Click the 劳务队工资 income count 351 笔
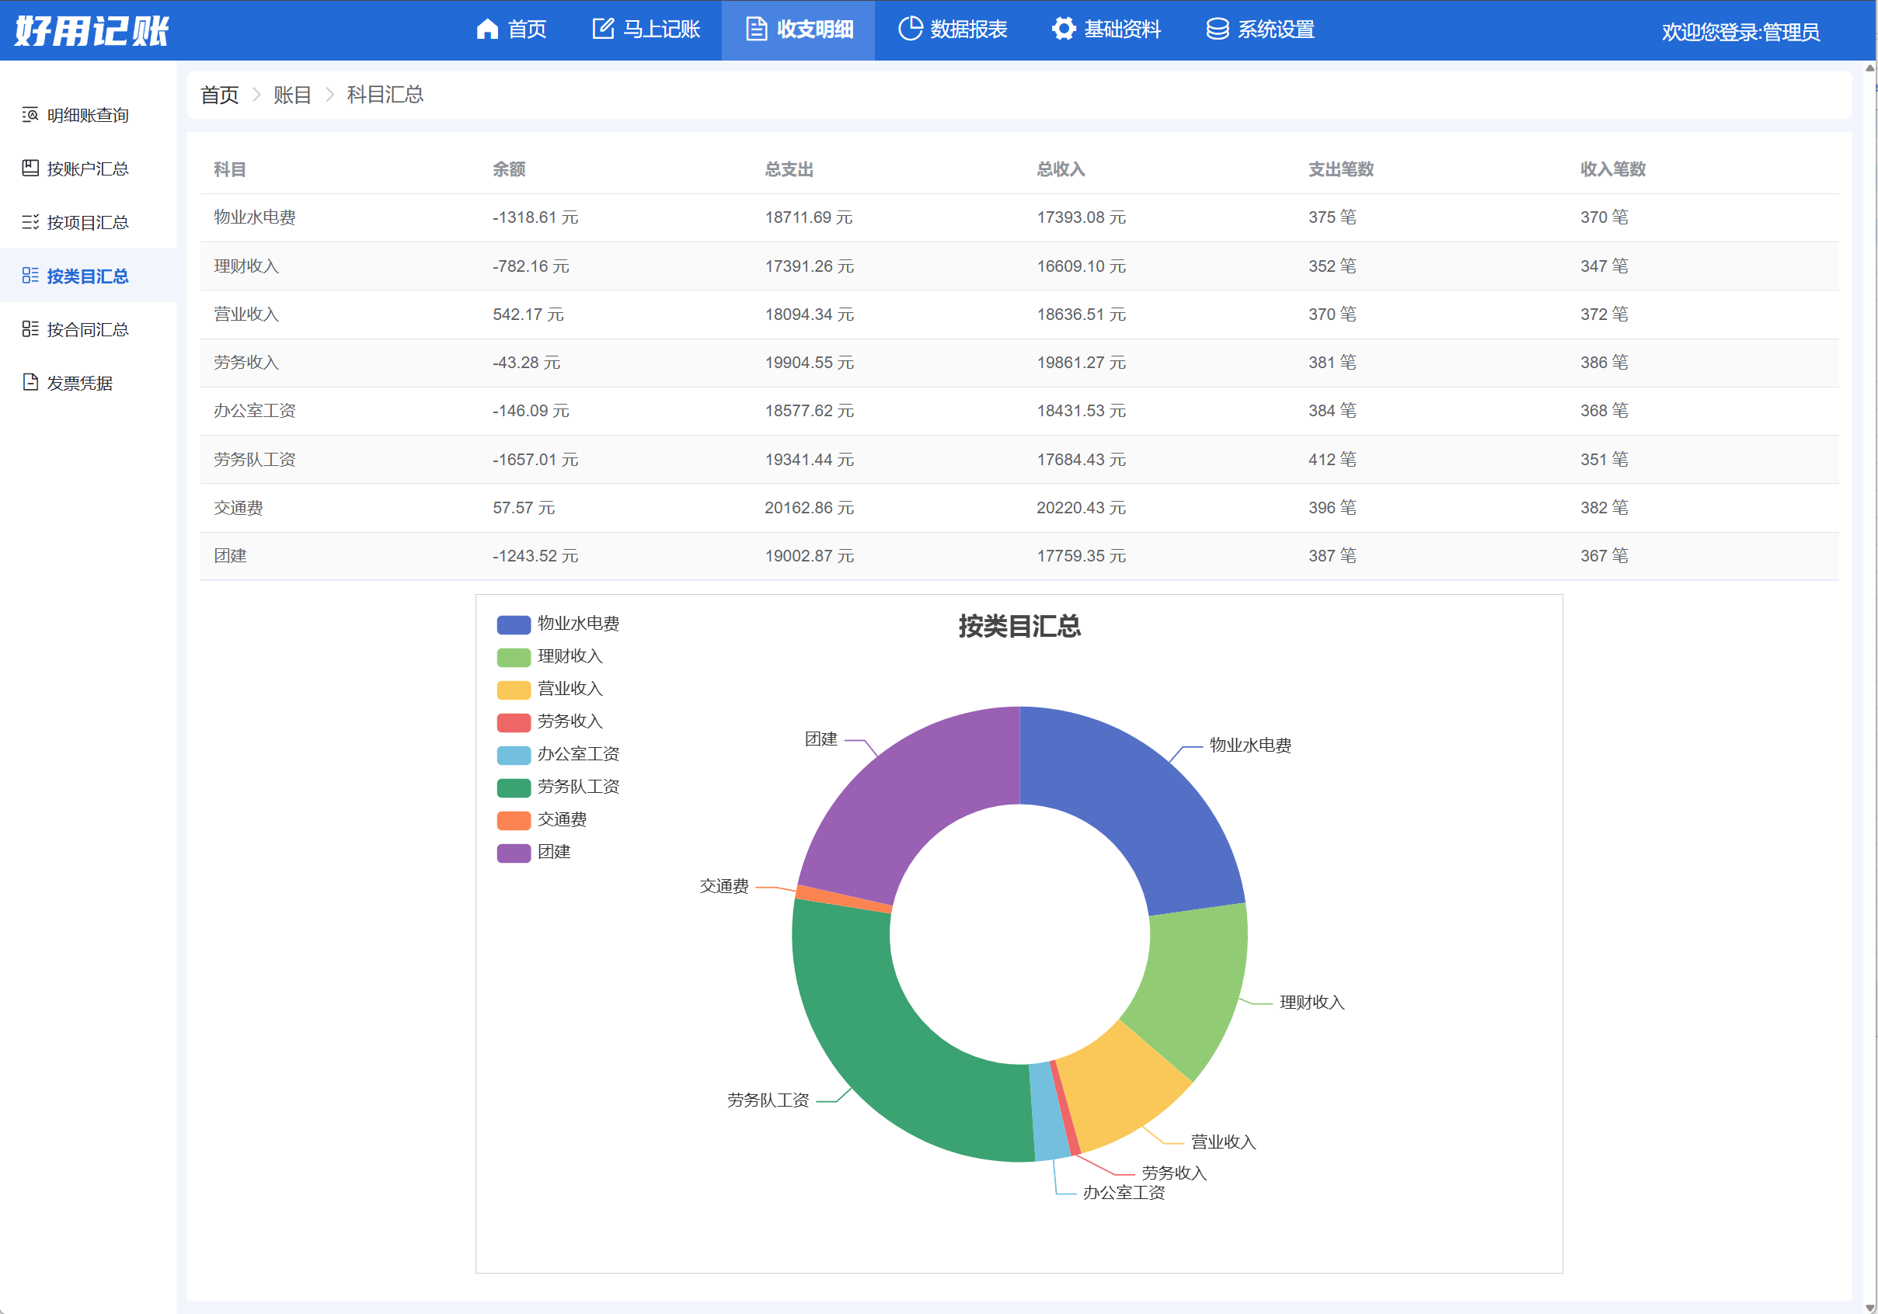 pyautogui.click(x=1604, y=460)
